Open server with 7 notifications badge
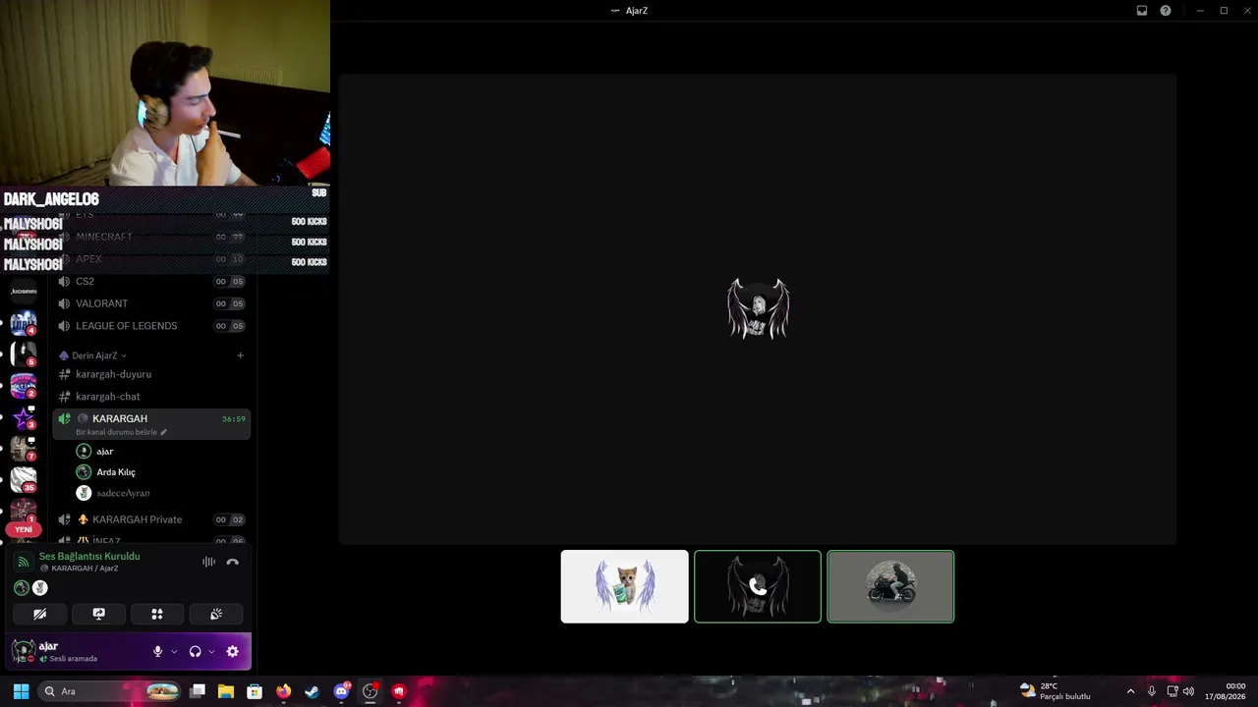Image resolution: width=1258 pixels, height=707 pixels. tap(24, 449)
